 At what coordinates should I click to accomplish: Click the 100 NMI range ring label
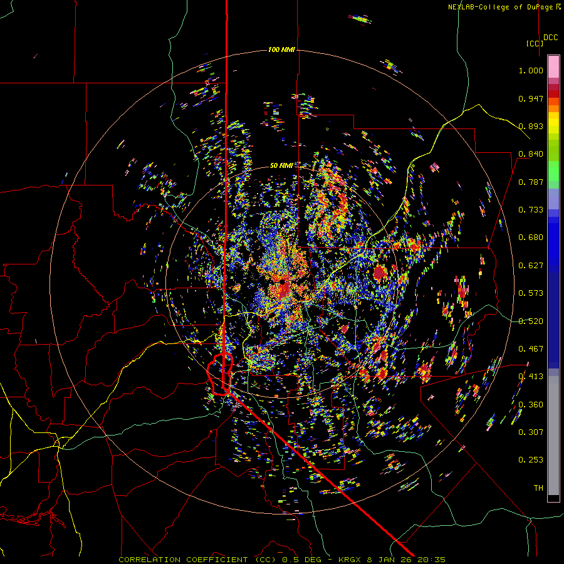[281, 50]
